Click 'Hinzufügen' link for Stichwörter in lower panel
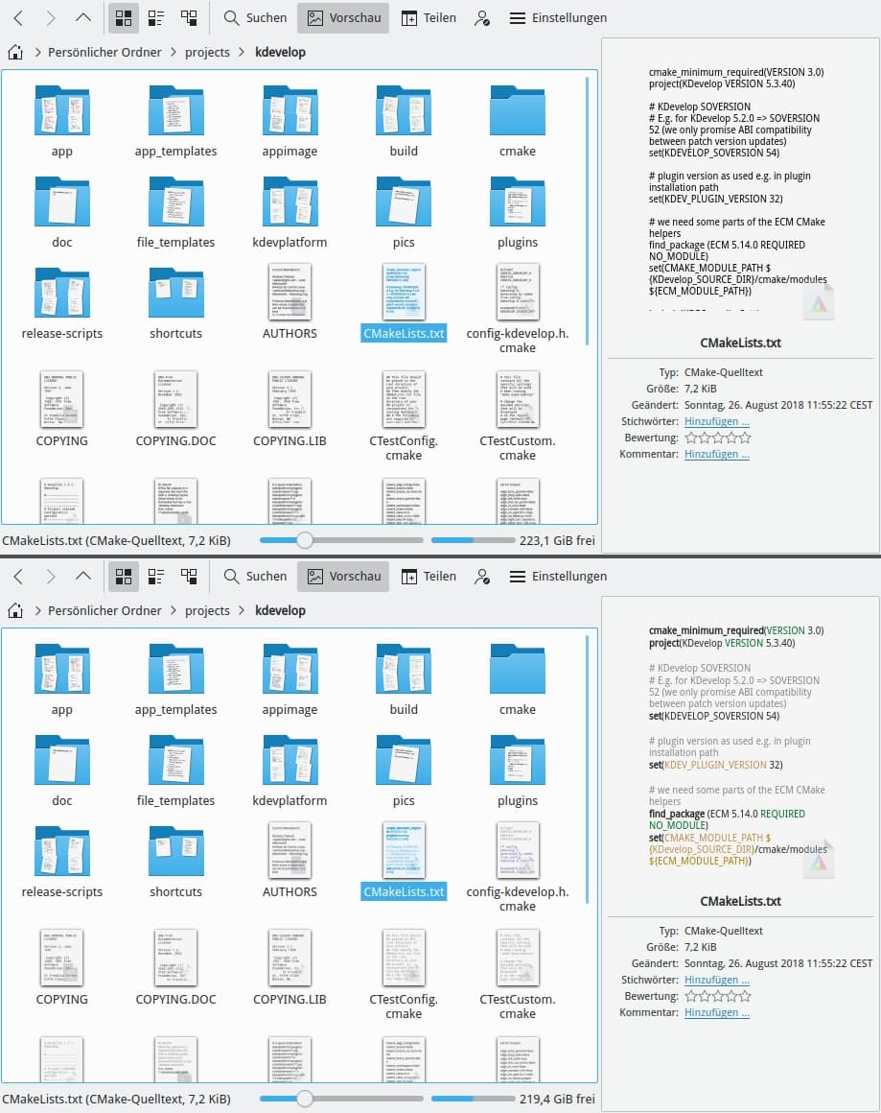This screenshot has width=881, height=1113. [716, 981]
